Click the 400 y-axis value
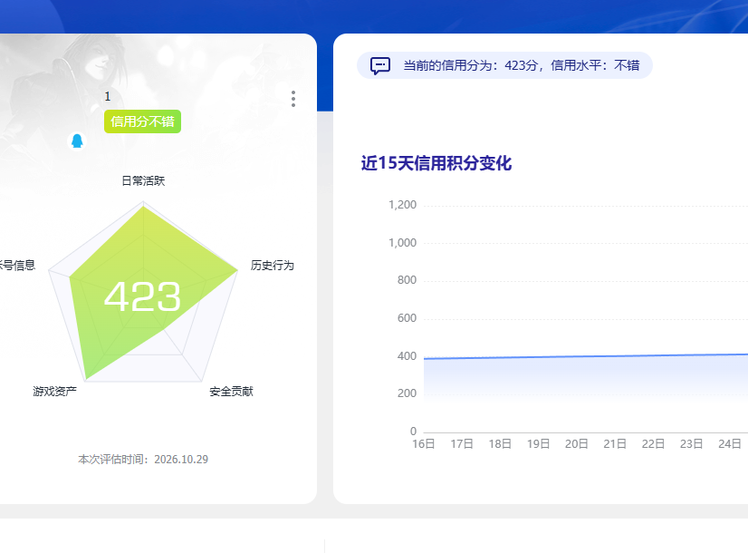The width and height of the screenshot is (748, 553). tap(407, 355)
